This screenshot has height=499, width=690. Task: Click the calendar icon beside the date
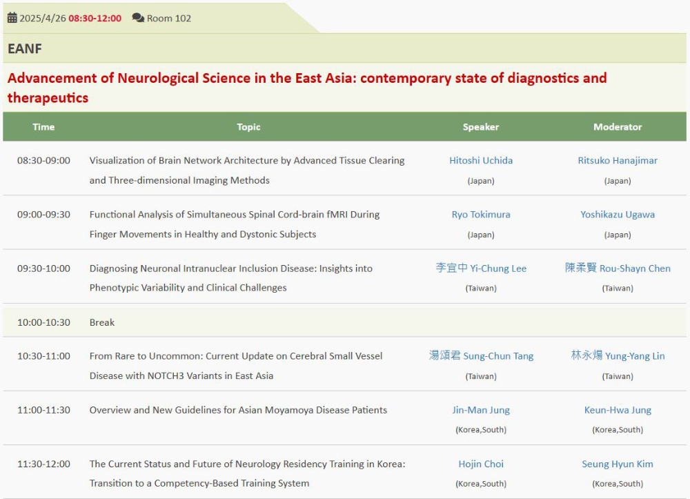[x=12, y=18]
